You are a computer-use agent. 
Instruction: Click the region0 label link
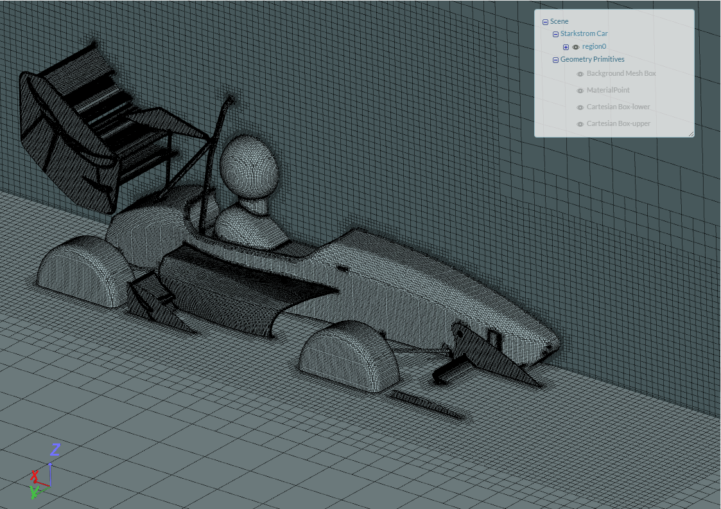pos(594,46)
